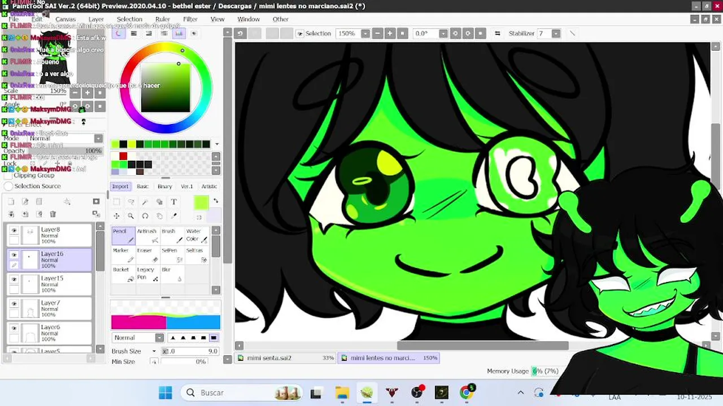Hide Layer15 with its eye icon

(14, 279)
